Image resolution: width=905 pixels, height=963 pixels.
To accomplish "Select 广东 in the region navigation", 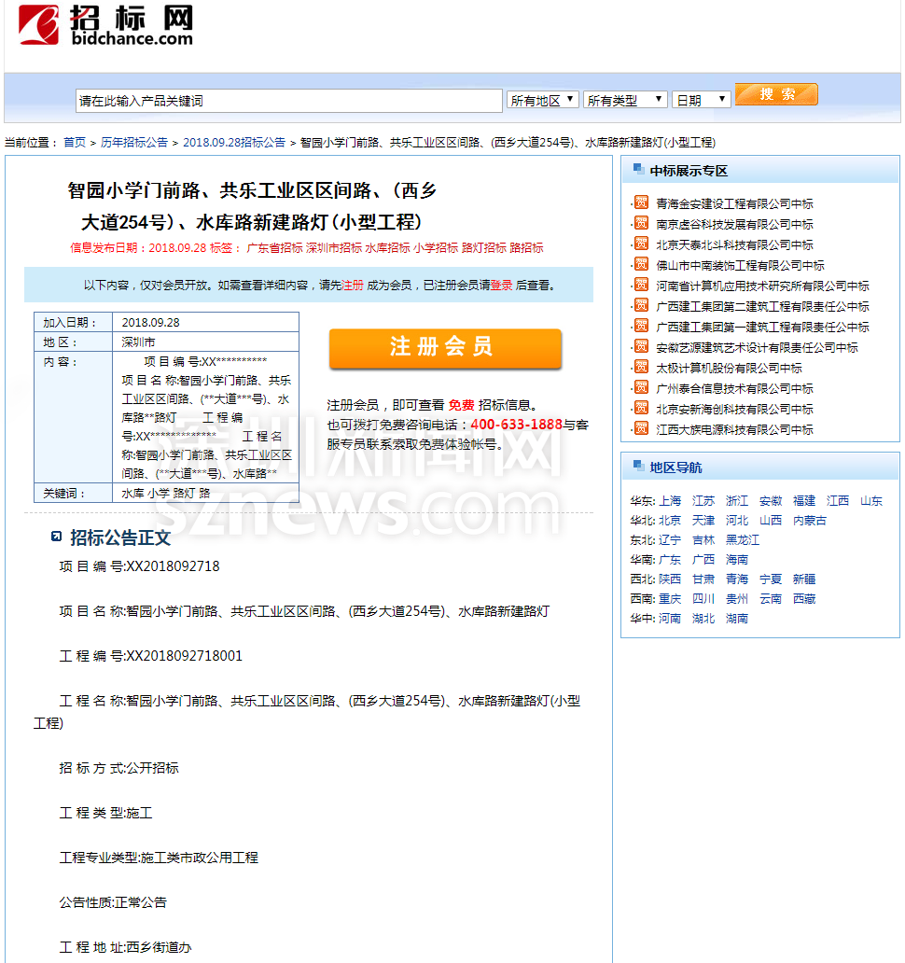I will click(x=670, y=560).
